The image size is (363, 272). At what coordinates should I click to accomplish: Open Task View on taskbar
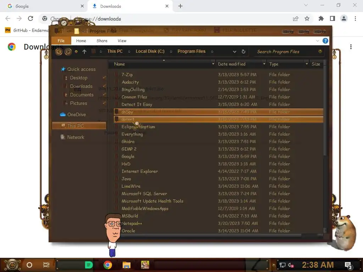46,265
